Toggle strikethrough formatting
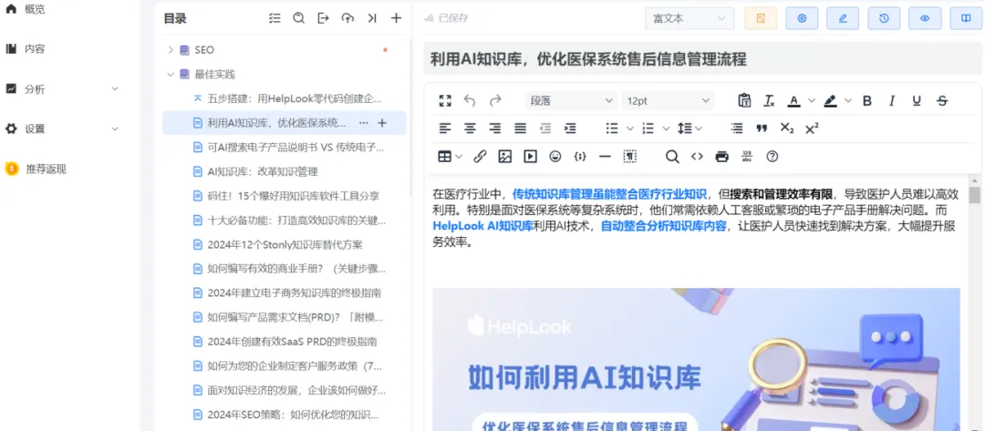Screen dimensions: 985x431 [941, 100]
